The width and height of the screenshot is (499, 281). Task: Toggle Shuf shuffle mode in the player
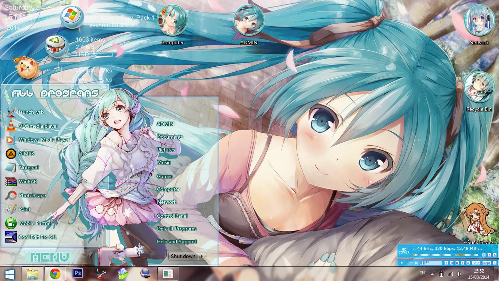tap(476, 263)
